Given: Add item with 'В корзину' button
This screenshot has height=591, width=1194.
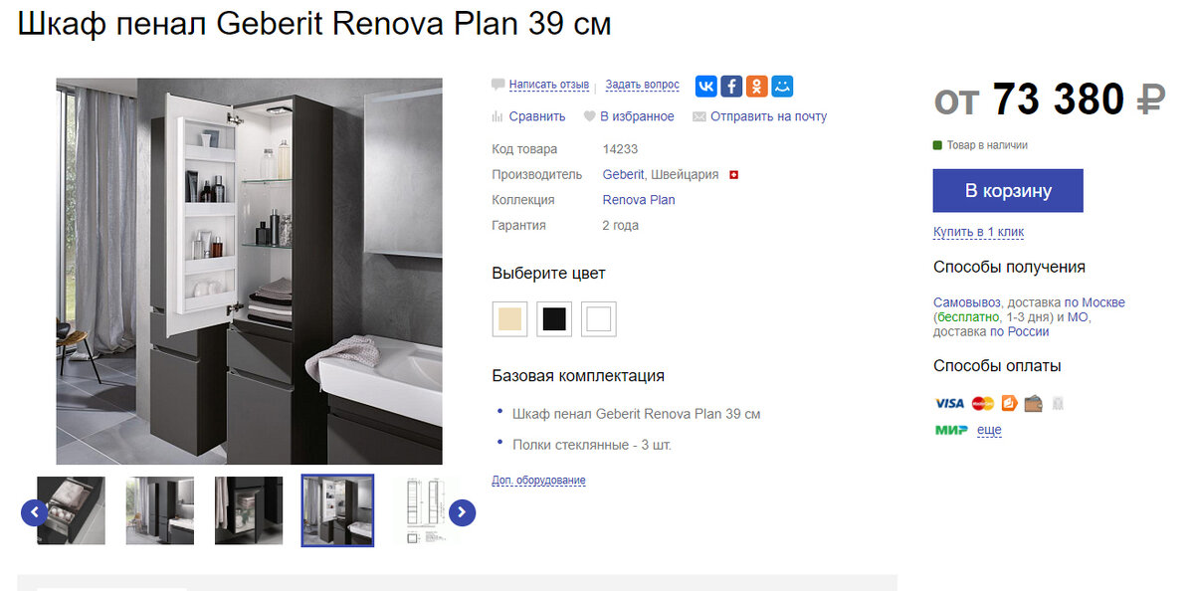Looking at the screenshot, I should (1008, 191).
